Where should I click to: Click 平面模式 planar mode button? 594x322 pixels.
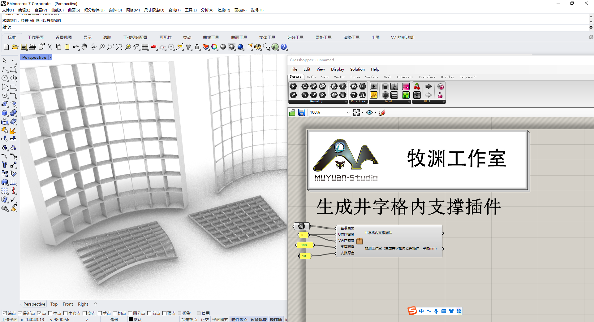(220, 319)
